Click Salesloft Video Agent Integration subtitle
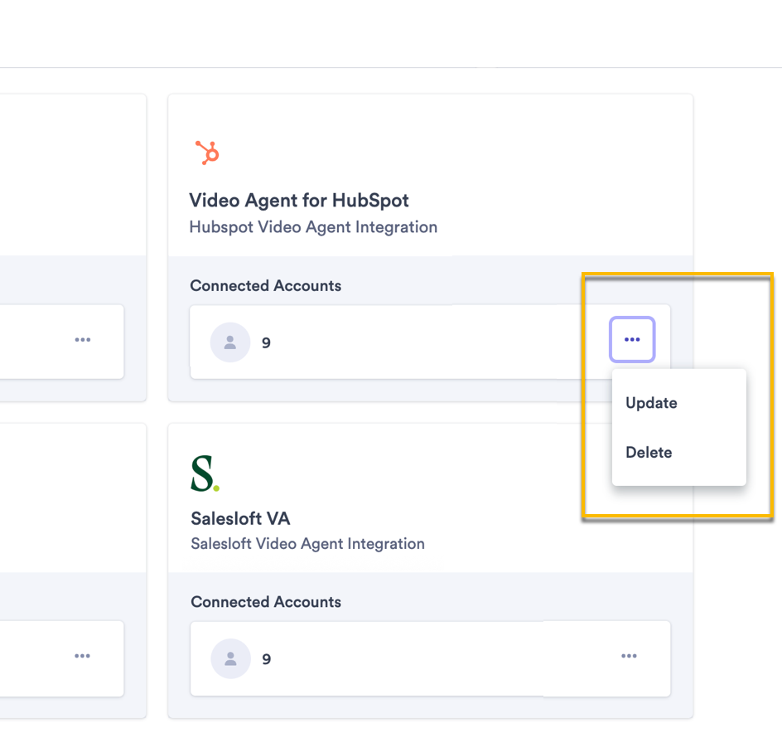This screenshot has width=782, height=733. 307,544
